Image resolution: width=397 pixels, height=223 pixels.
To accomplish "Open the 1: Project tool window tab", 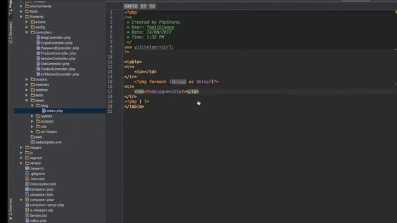I will (x=11, y=7).
